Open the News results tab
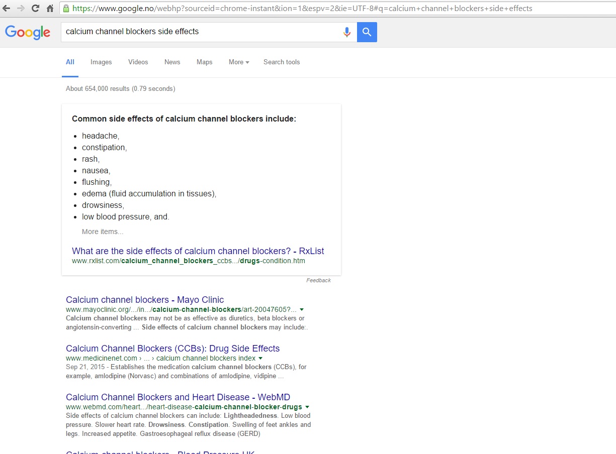616x454 pixels. coord(172,62)
